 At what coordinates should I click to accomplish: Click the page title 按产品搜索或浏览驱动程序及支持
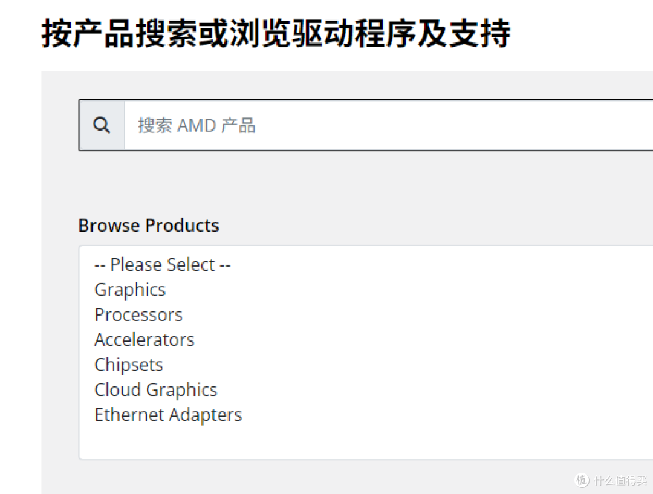tap(275, 34)
